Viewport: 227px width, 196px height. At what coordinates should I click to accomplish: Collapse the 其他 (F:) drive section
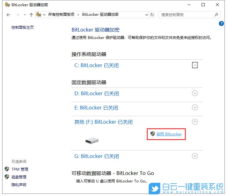195,121
